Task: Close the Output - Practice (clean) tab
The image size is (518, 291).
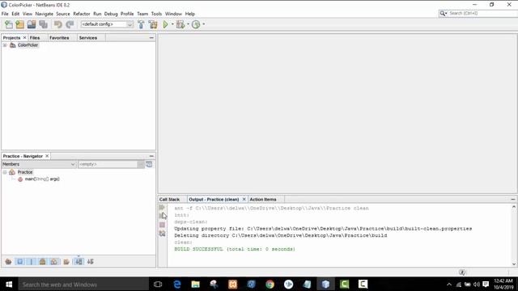Action: click(244, 200)
